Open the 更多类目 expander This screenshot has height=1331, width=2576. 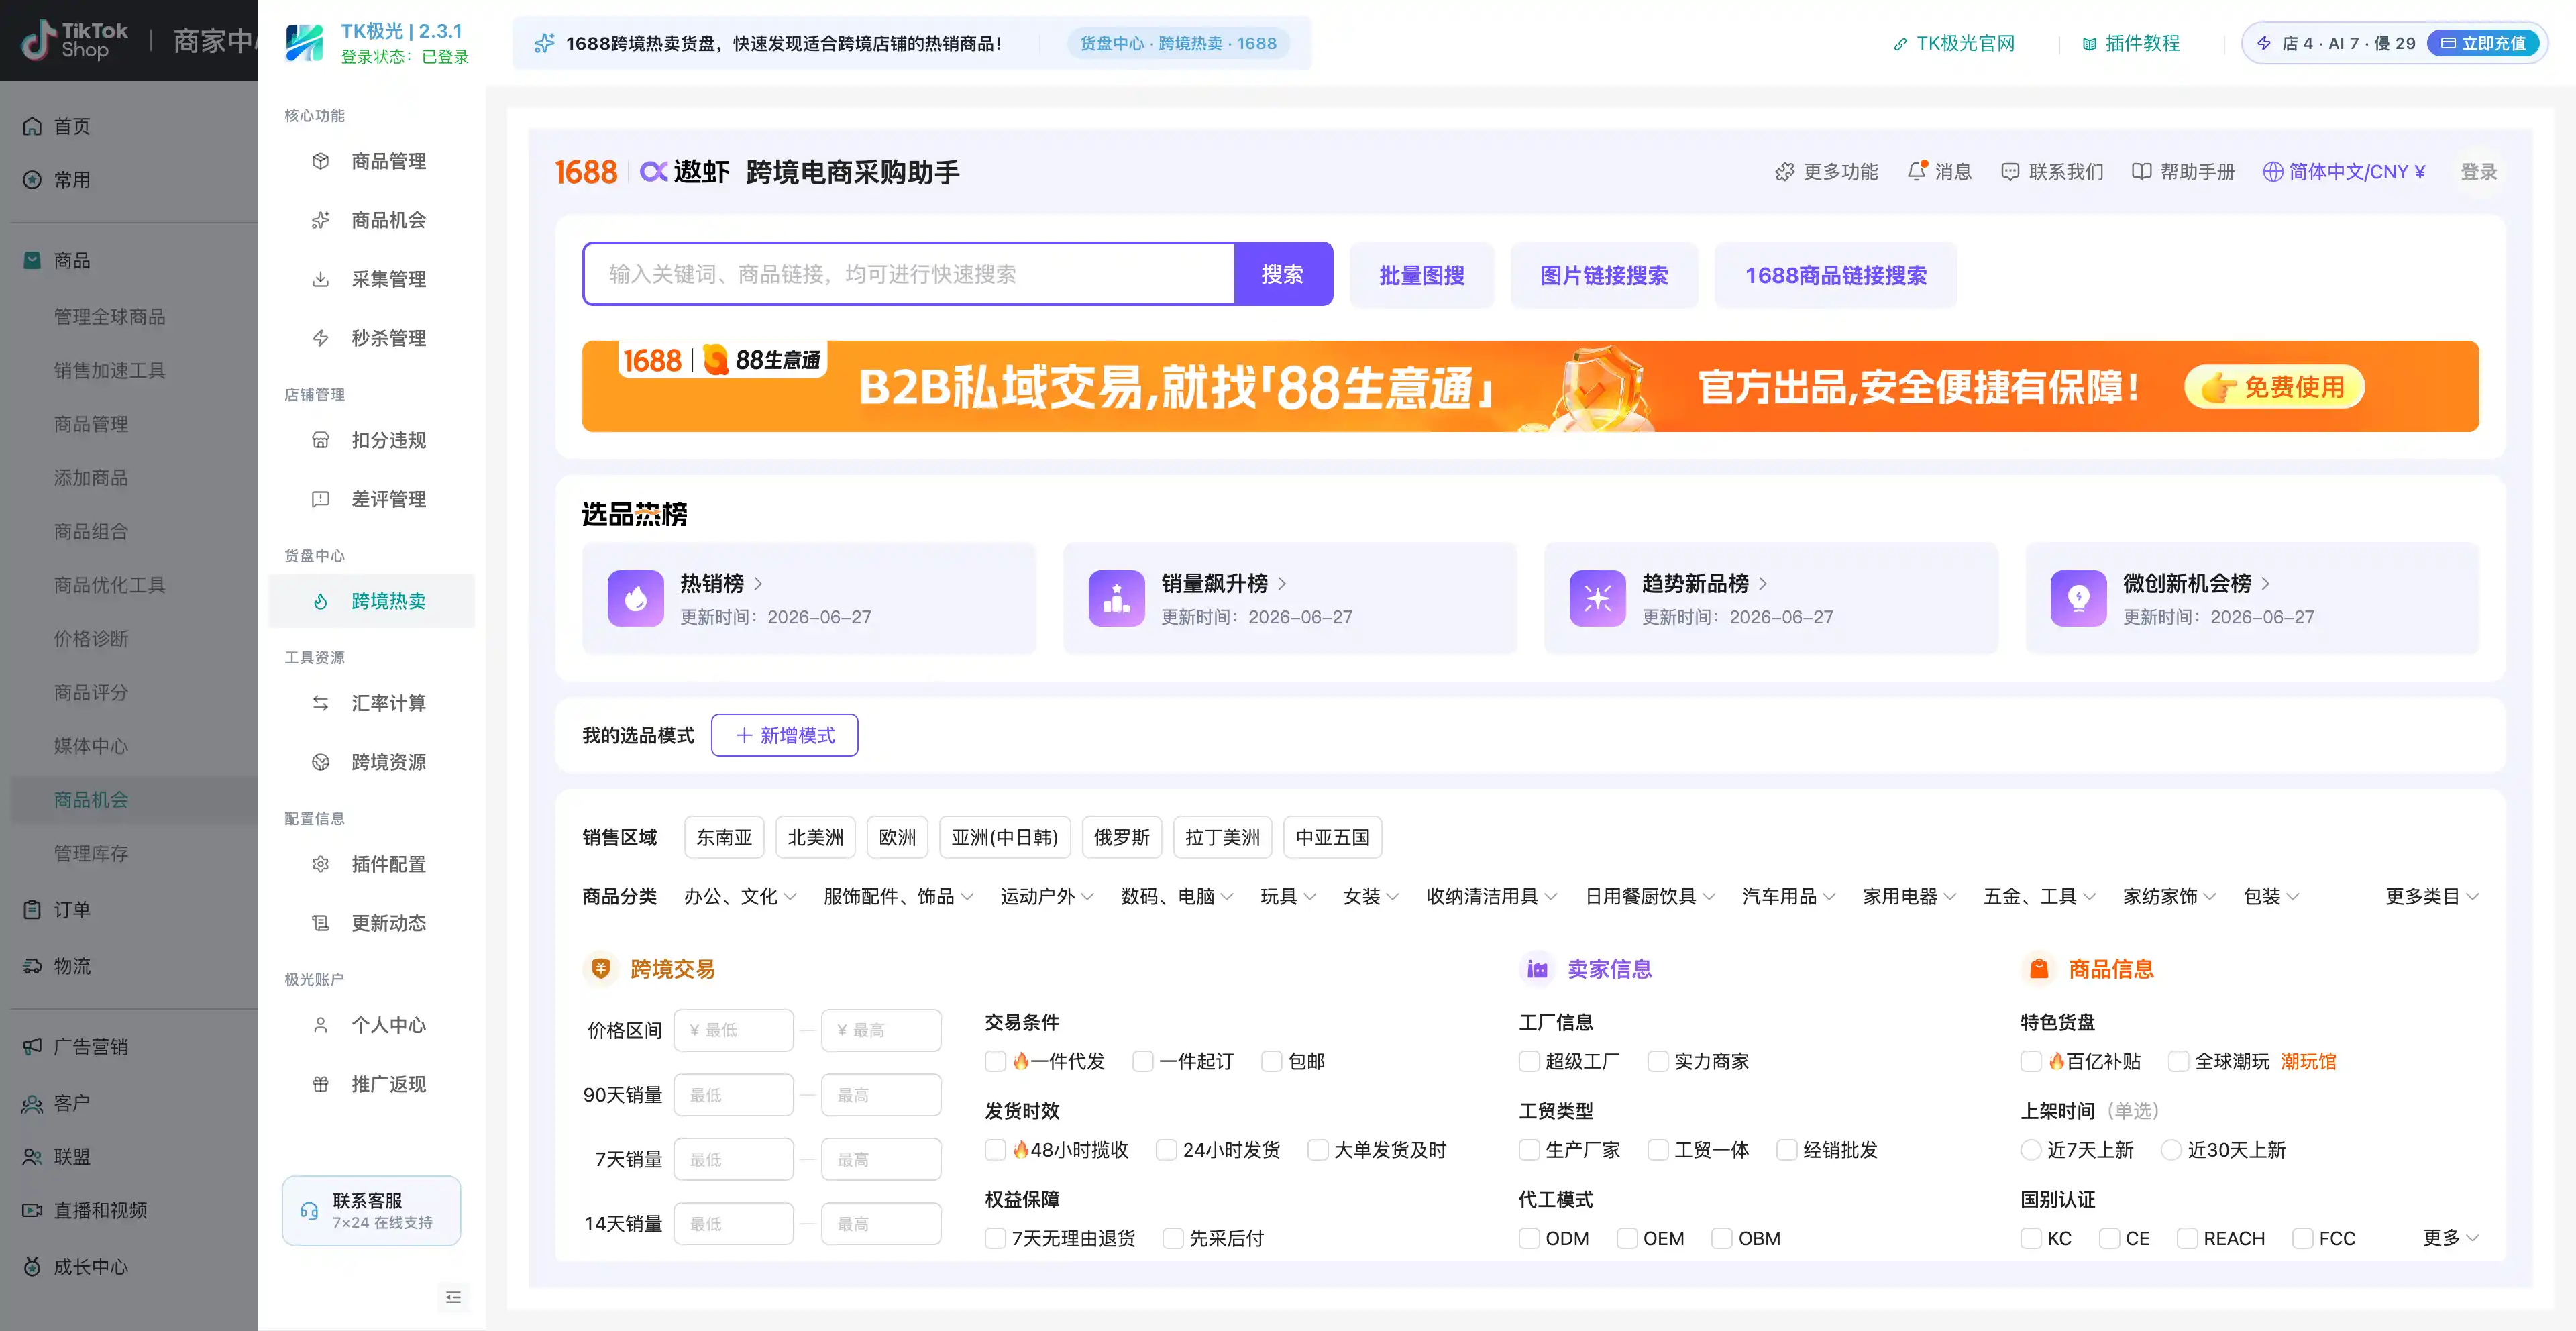click(2431, 896)
